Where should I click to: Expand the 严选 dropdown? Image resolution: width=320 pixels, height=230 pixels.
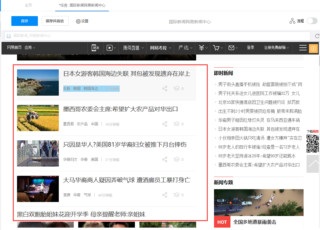pos(185,48)
